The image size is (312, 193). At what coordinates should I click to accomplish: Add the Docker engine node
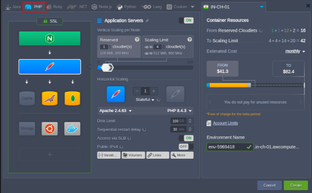[x=72, y=128]
